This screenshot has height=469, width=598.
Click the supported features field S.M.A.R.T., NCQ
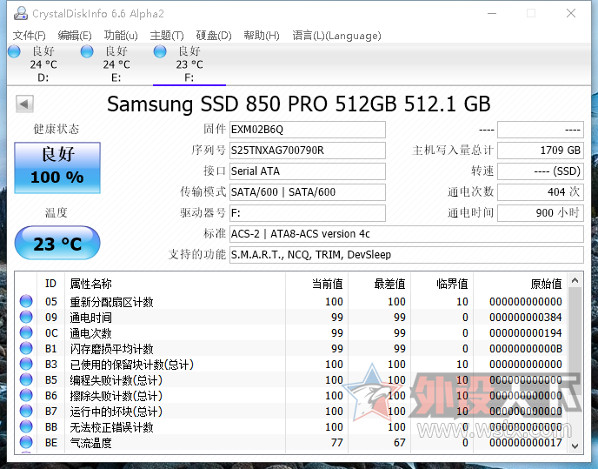coord(407,255)
